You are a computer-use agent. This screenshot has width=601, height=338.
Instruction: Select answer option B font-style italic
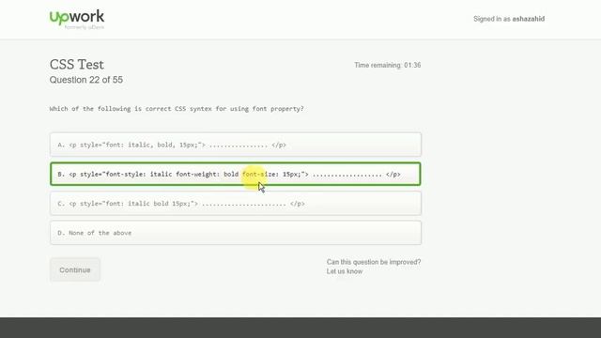[x=236, y=174]
